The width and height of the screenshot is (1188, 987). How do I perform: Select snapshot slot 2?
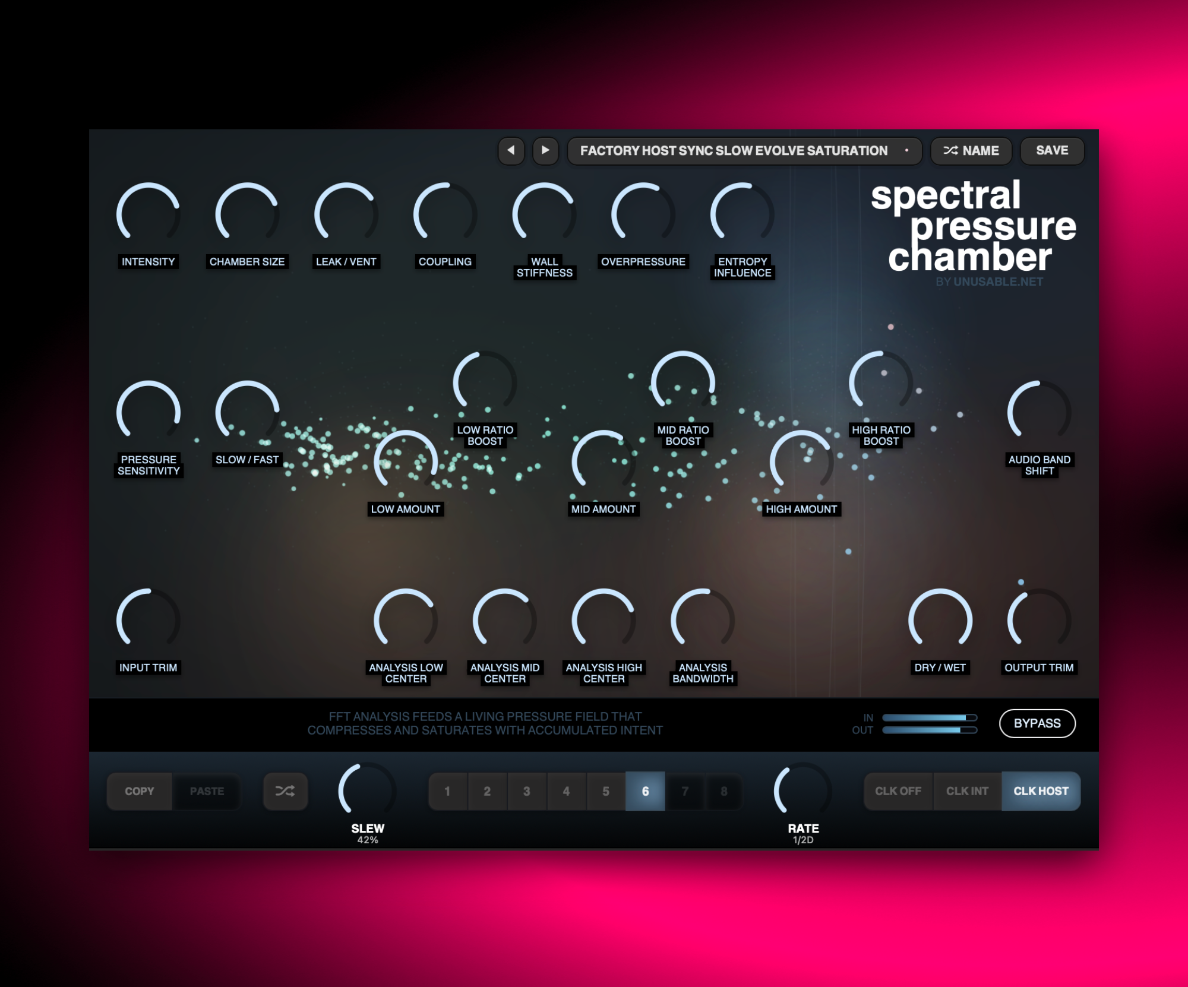click(487, 791)
